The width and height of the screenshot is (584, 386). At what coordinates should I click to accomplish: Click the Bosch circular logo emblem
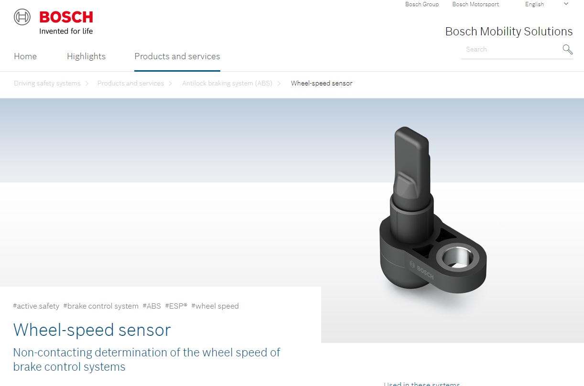point(22,18)
